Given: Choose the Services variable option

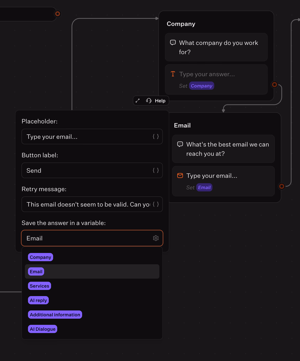Looking at the screenshot, I should (40, 286).
